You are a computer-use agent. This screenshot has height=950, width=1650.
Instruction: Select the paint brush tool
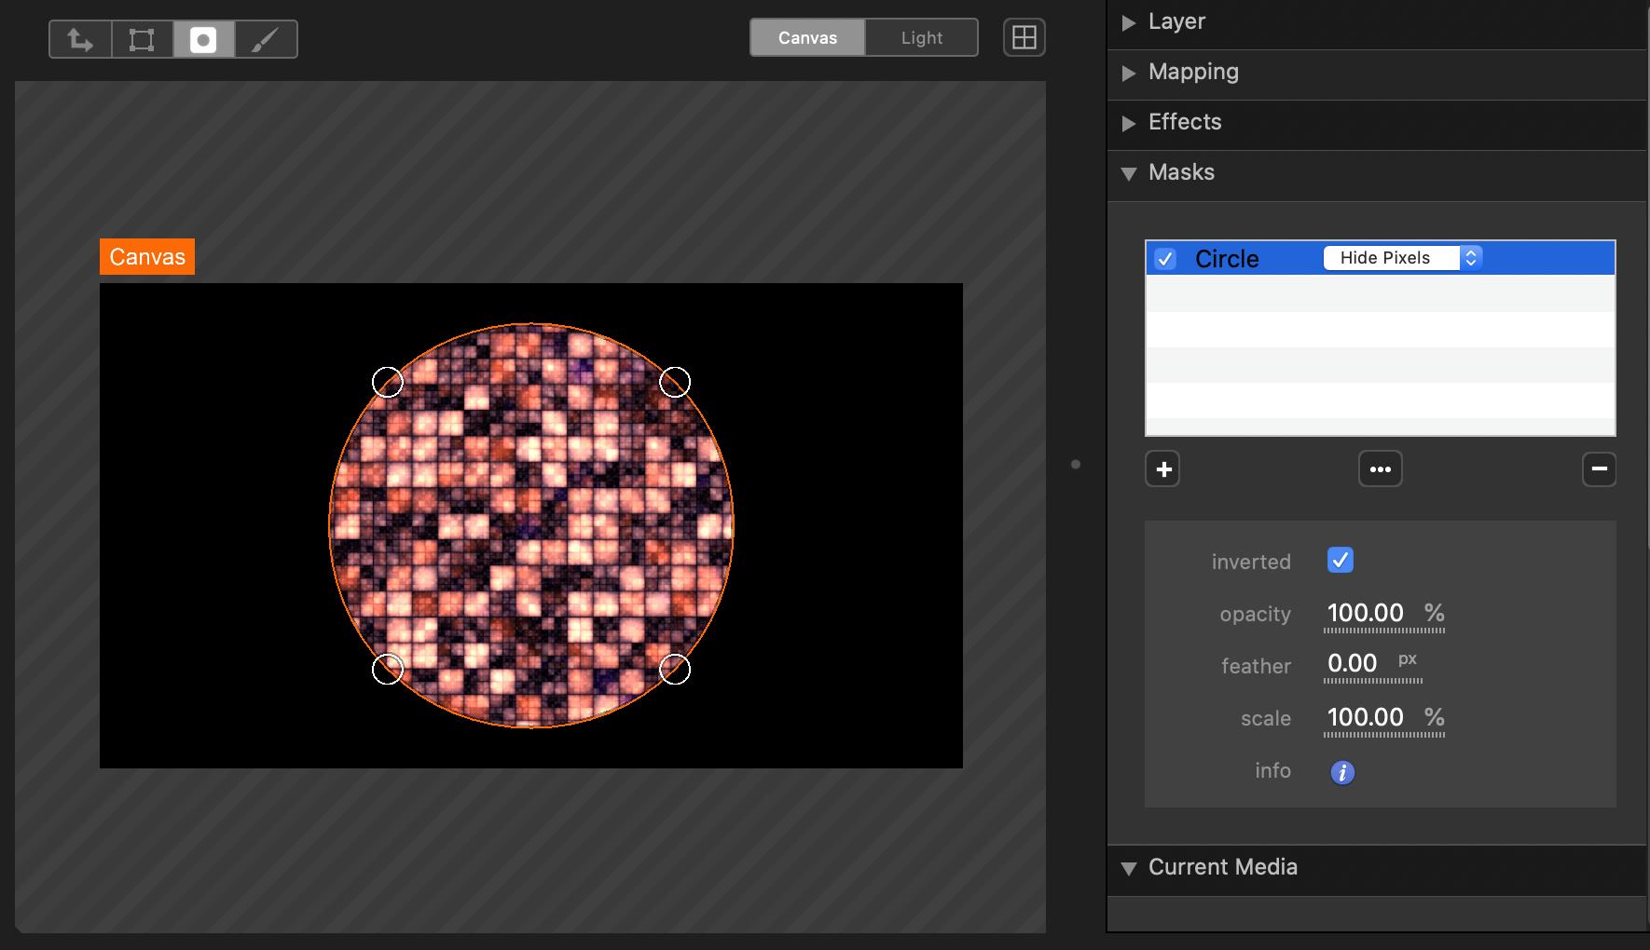[x=266, y=39]
